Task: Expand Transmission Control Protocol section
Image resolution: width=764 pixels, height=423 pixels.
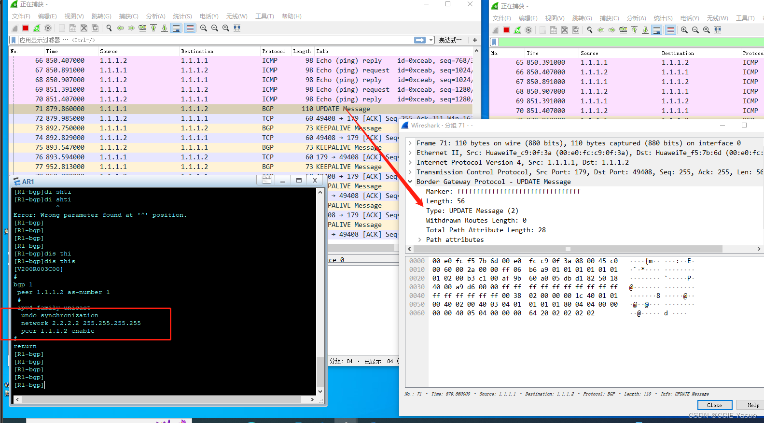Action: [x=410, y=172]
